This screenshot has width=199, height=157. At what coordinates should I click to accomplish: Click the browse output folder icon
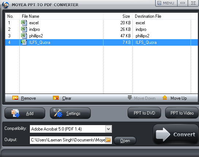point(108,140)
